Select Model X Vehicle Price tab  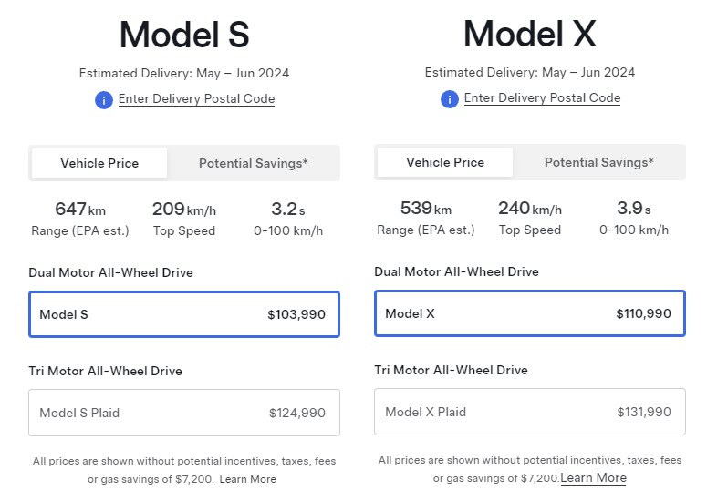[445, 162]
